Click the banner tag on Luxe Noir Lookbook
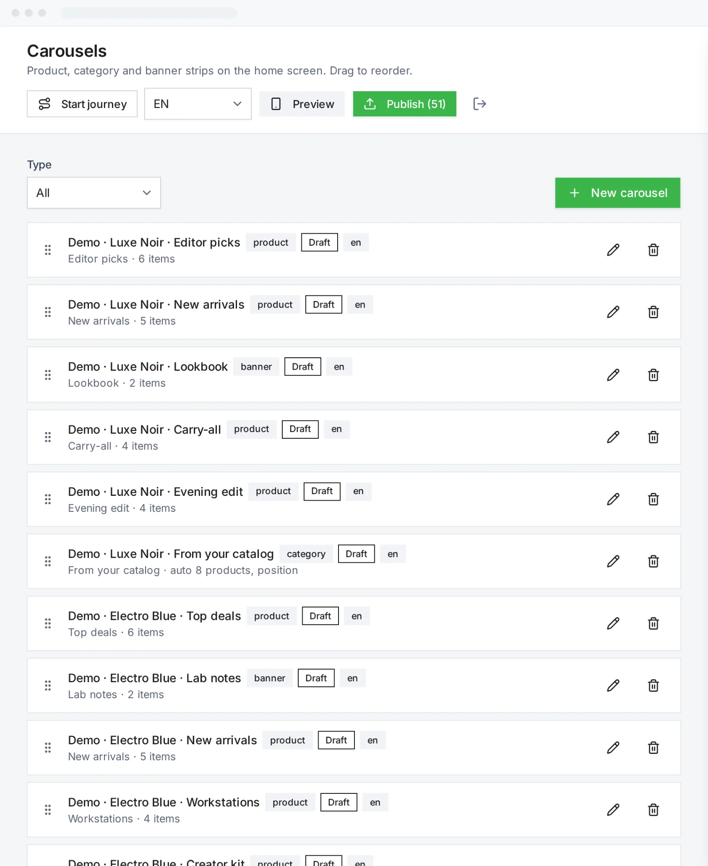This screenshot has width=708, height=866. [x=256, y=367]
